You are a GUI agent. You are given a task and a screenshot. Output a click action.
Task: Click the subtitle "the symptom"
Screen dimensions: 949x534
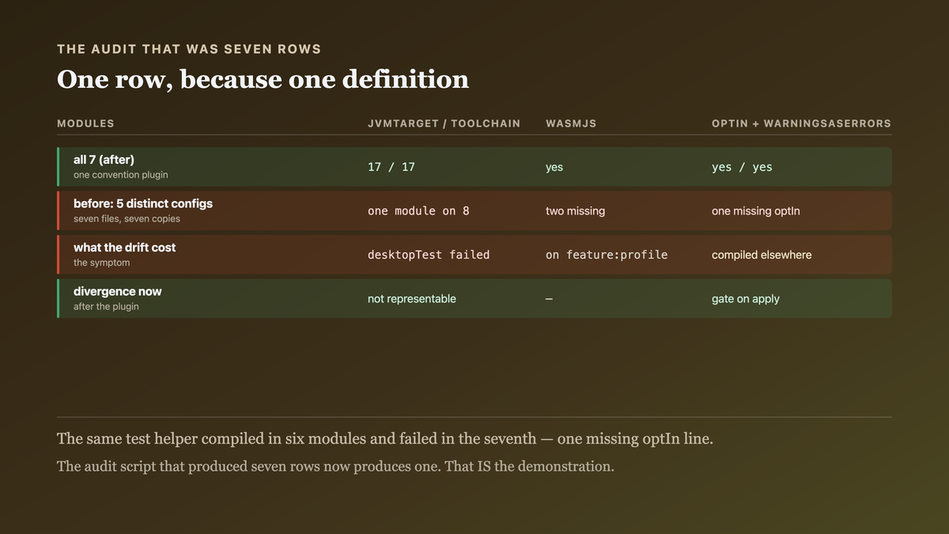point(101,263)
